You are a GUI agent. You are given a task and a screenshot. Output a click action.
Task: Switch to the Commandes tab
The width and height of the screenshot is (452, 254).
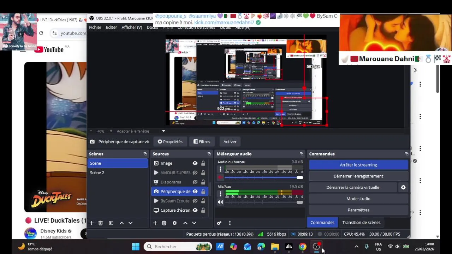[x=322, y=223]
